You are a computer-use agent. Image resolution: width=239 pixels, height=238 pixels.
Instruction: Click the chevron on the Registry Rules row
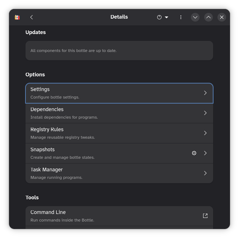tap(205, 133)
